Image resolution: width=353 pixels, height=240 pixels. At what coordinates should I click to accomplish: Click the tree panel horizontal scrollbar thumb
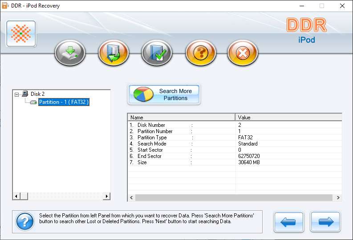pos(24,196)
